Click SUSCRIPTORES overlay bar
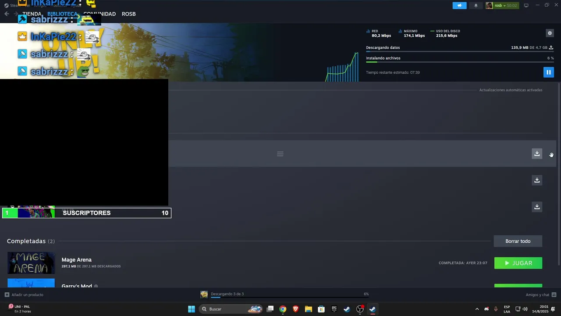The width and height of the screenshot is (561, 316). (x=87, y=213)
